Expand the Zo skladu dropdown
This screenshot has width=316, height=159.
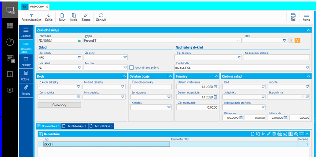point(79,57)
